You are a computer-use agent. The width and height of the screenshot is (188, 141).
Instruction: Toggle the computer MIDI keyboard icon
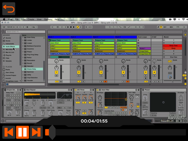[x=161, y=27]
